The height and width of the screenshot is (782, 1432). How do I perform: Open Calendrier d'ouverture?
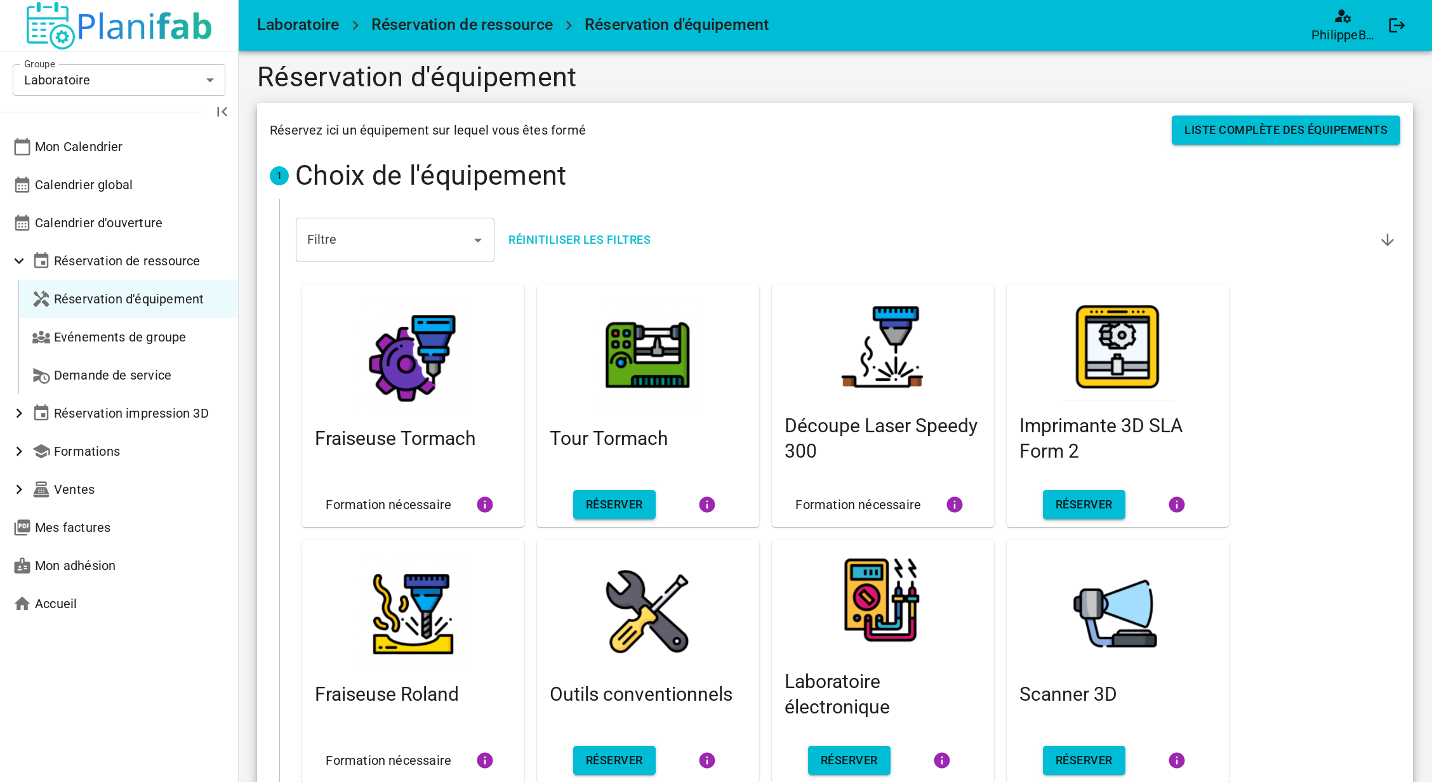(x=98, y=223)
